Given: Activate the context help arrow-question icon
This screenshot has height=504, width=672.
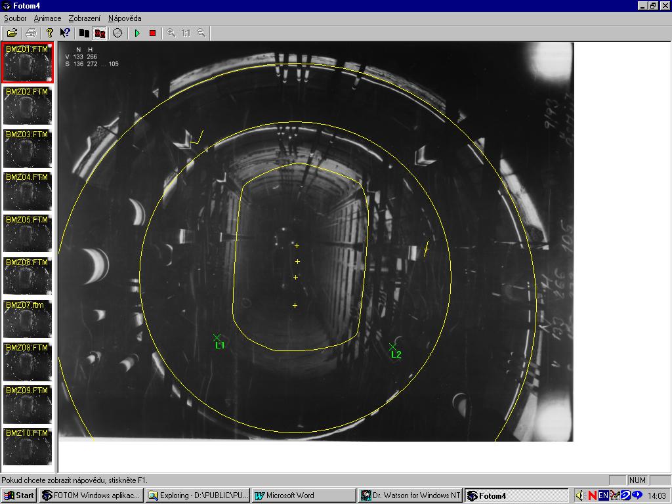Looking at the screenshot, I should [x=65, y=33].
